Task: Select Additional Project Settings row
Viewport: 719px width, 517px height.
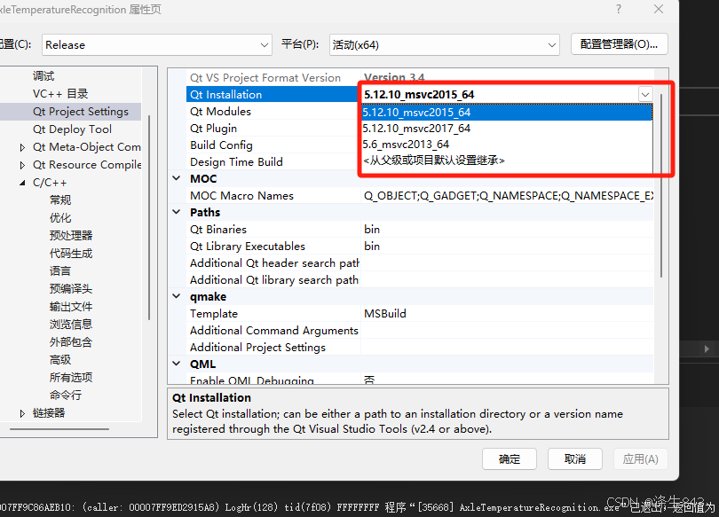Action: [x=420, y=348]
